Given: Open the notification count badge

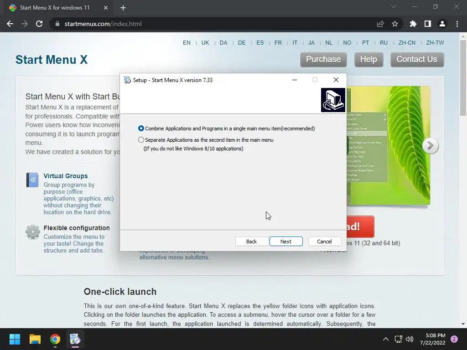Looking at the screenshot, I should (454, 339).
